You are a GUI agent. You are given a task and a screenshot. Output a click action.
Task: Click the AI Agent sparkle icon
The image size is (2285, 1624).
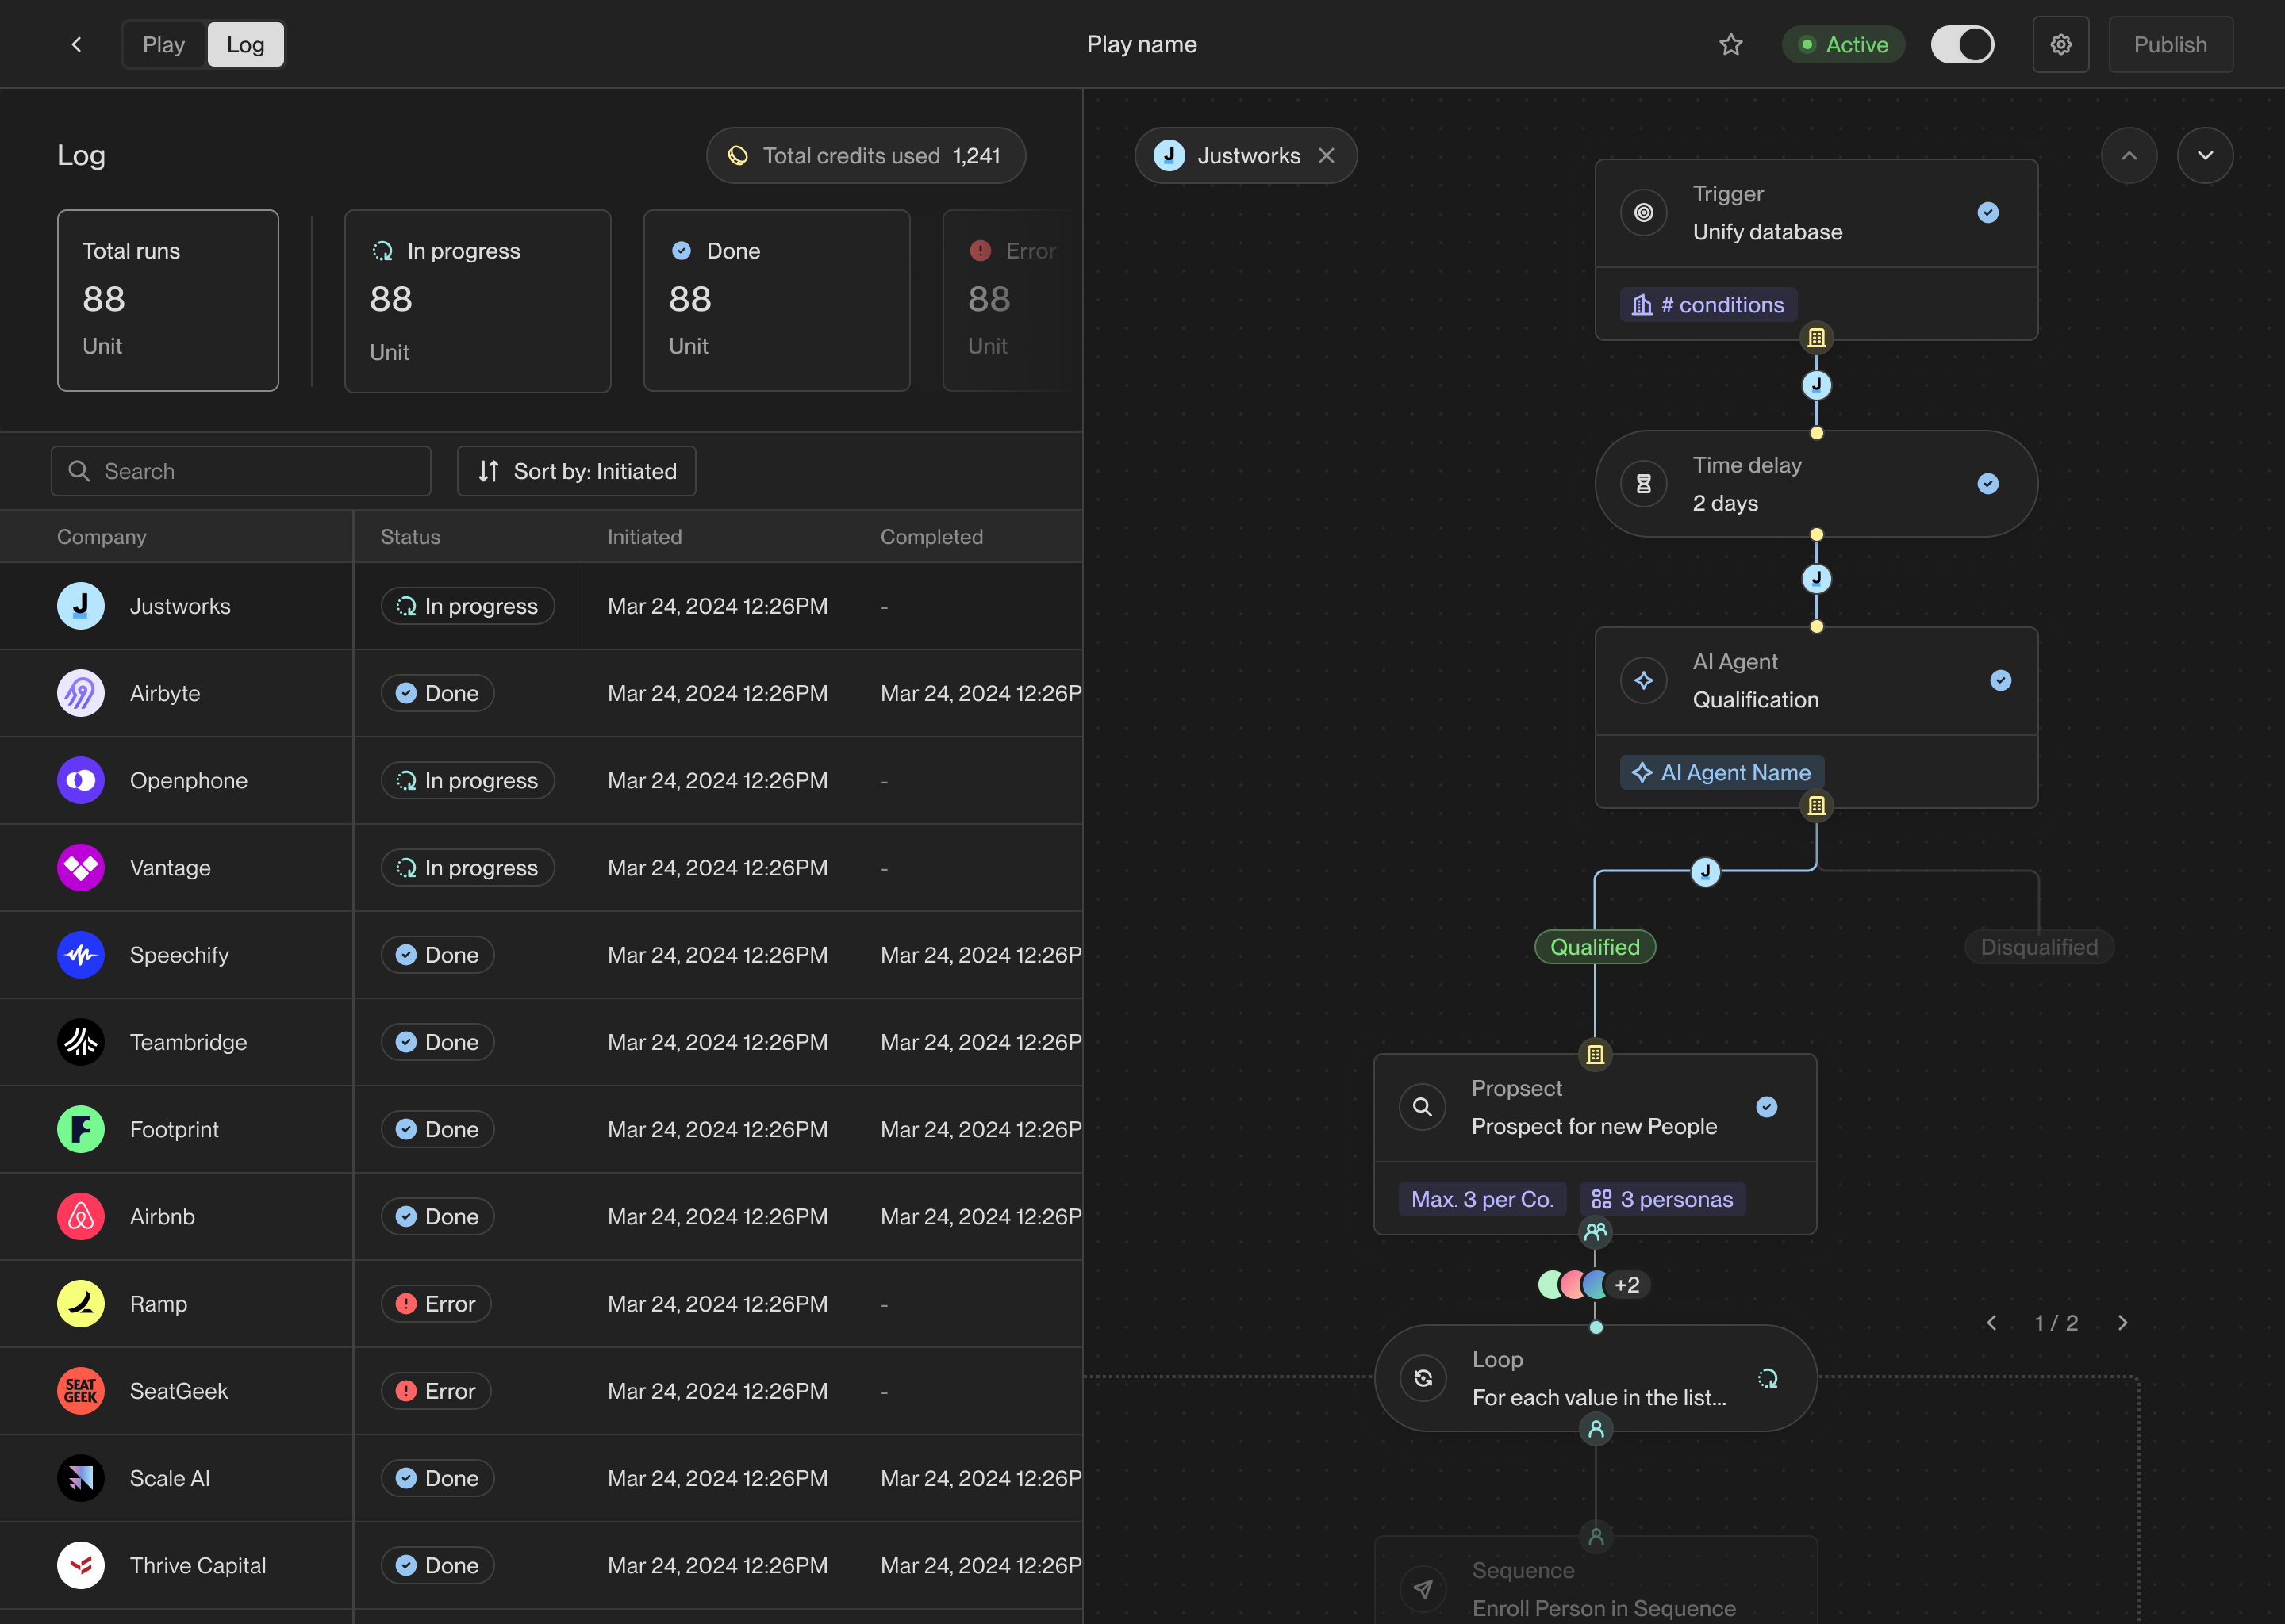1644,681
